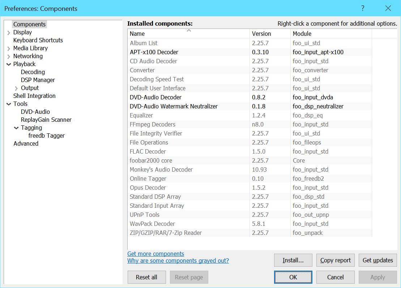Sort components by Name column header
Screen dimensions: 401x288
[x=188, y=34]
